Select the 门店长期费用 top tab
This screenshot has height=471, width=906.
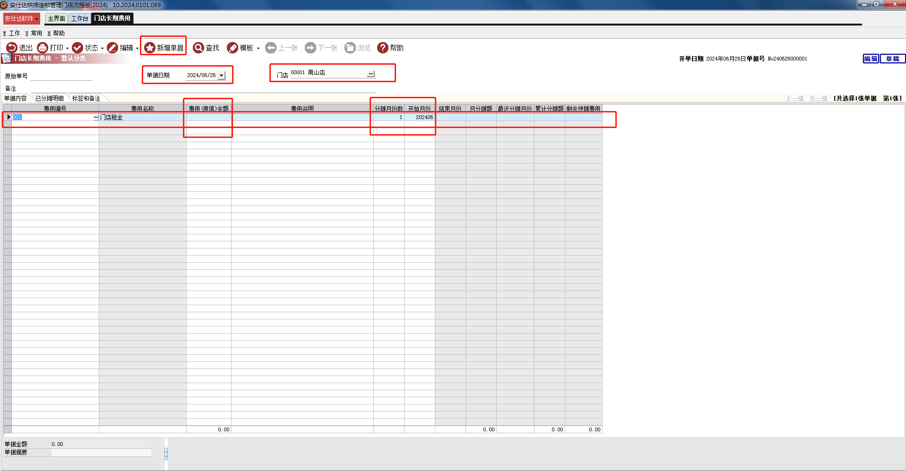112,18
